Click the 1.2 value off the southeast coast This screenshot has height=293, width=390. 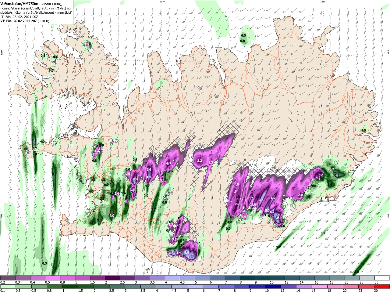(x=278, y=247)
